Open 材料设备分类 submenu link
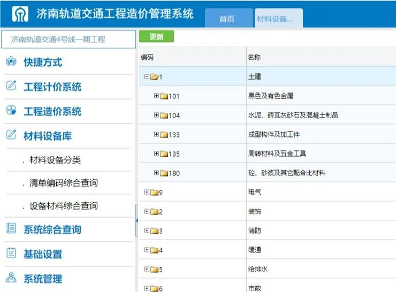 pos(55,160)
